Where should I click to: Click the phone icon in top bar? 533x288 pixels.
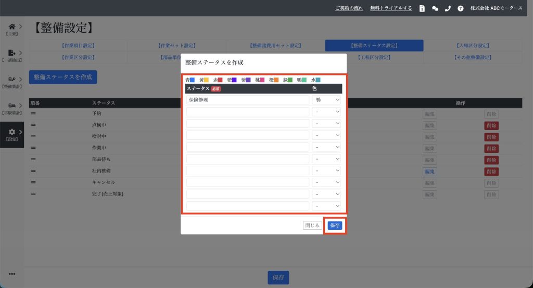point(448,8)
